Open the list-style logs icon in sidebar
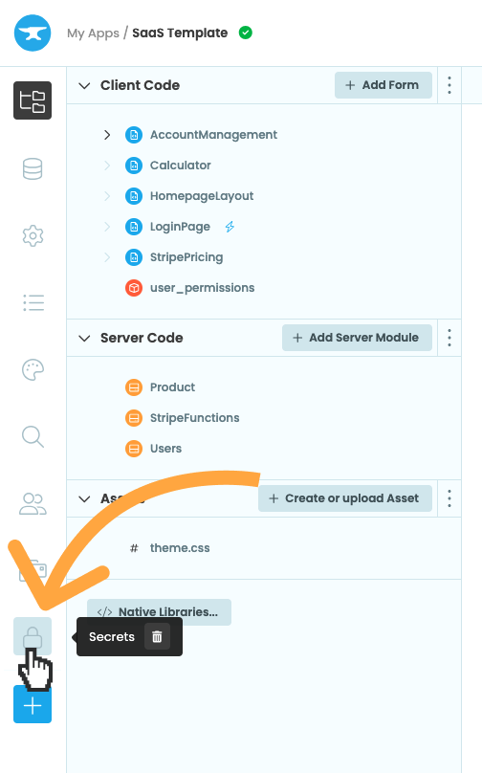Screen dimensions: 482x773 tap(33, 302)
